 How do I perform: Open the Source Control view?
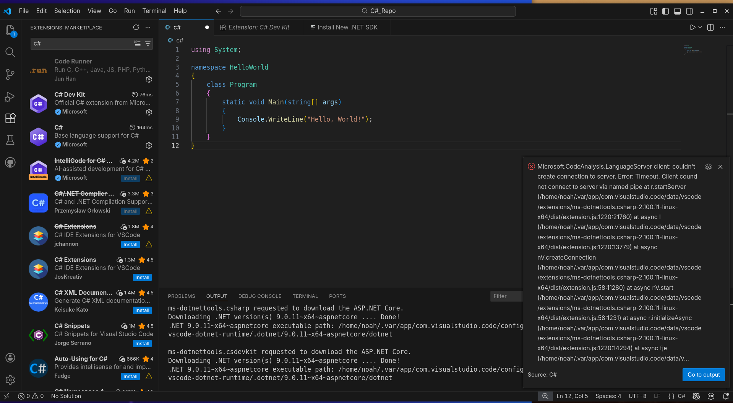(x=10, y=75)
